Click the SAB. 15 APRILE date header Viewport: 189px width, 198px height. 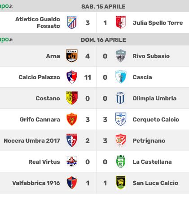pos(103,7)
